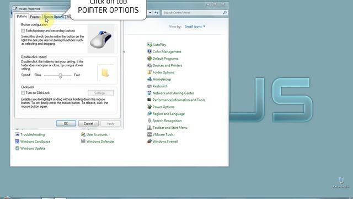Viewport: 353px width, 199px height.
Task: Open the View by Small icons dropdown
Action: [195, 27]
